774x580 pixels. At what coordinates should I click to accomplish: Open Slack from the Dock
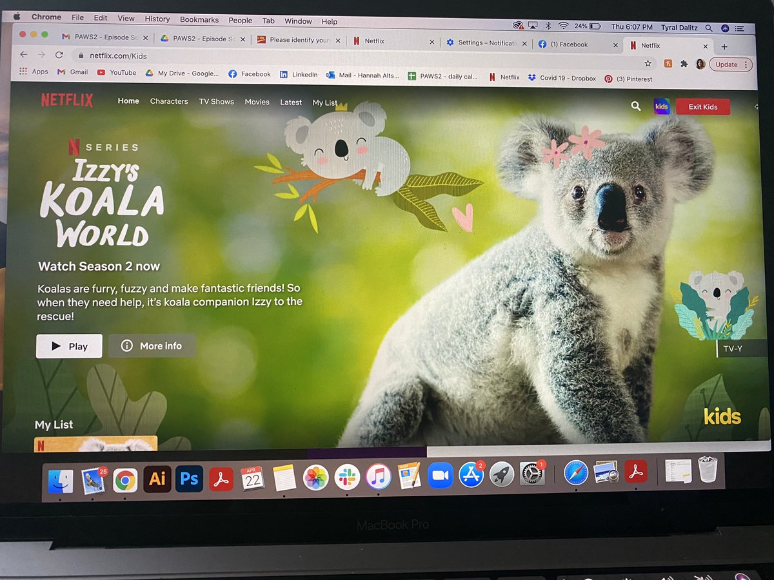point(348,478)
